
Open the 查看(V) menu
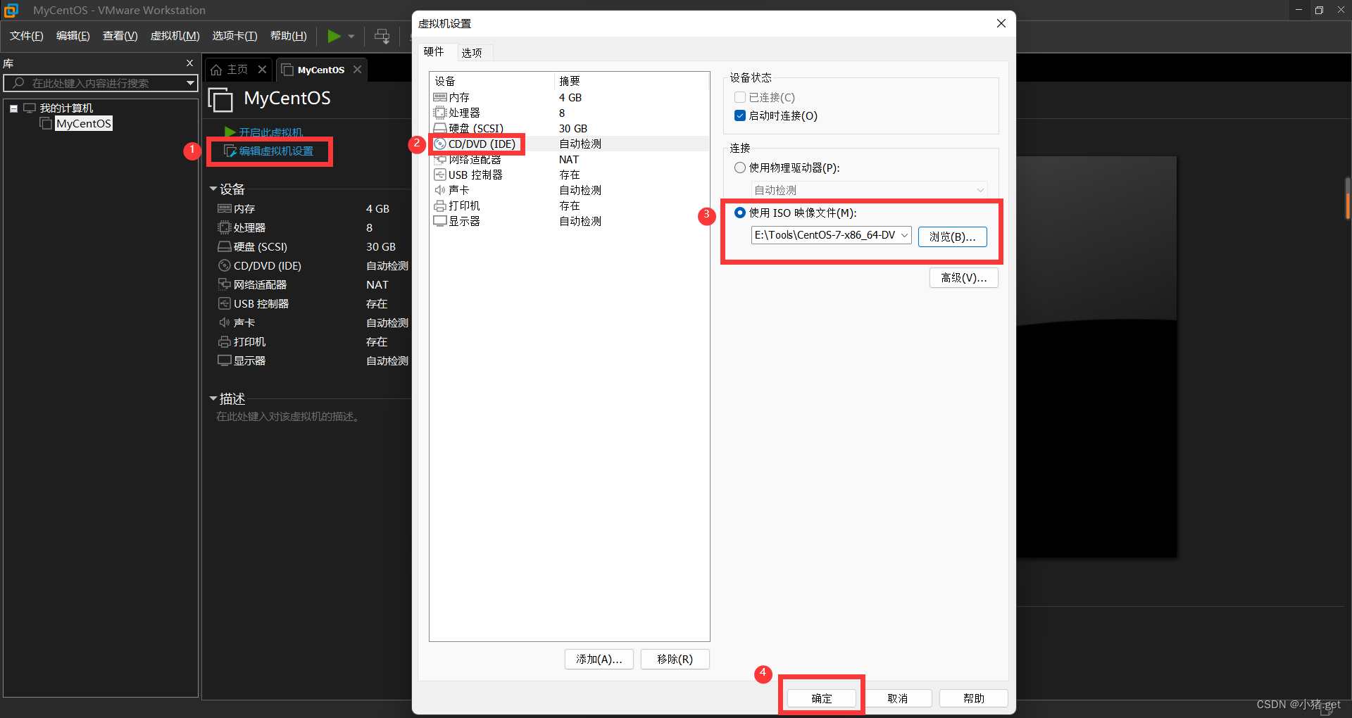click(x=120, y=36)
